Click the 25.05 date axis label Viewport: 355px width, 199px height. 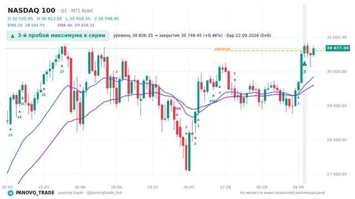[x=44, y=187]
